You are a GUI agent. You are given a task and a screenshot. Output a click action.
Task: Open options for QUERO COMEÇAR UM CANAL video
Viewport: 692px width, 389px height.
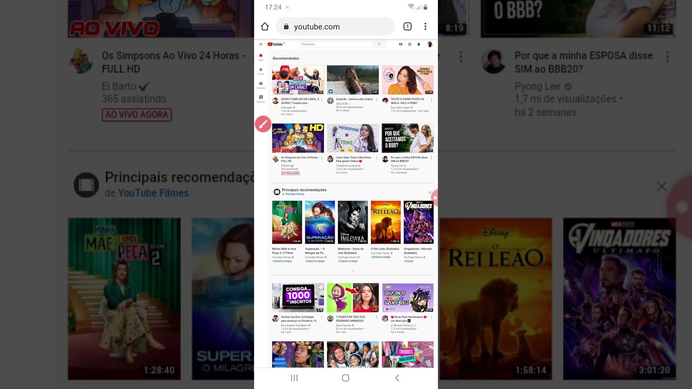(322, 100)
